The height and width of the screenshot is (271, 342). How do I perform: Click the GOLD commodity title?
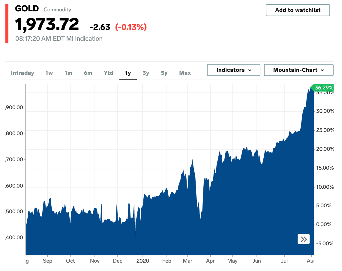tap(27, 9)
